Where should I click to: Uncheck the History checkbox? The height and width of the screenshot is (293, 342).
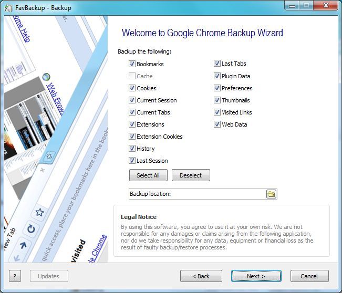[132, 149]
